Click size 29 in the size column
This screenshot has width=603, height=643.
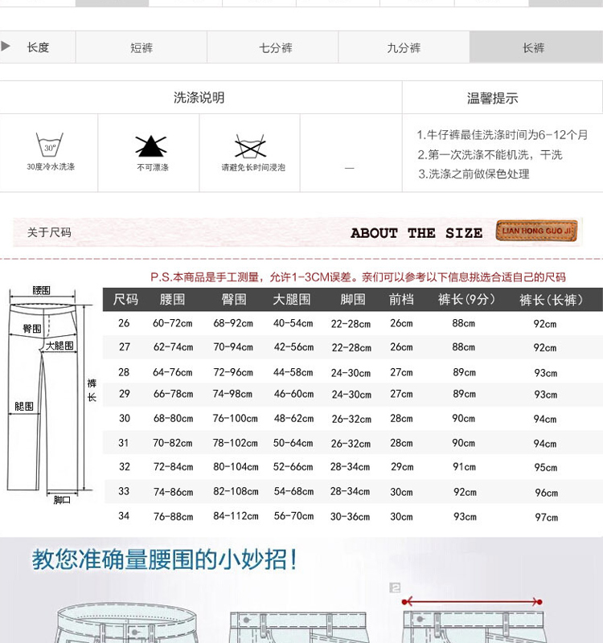click(x=125, y=394)
